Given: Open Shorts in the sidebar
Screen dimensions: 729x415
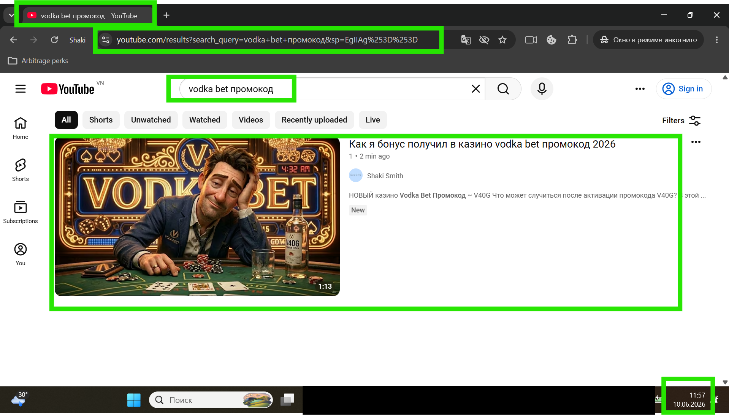Looking at the screenshot, I should pos(21,170).
